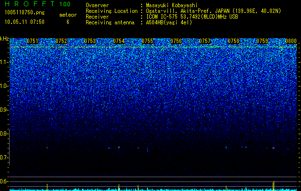Click the 0752 time marker
Viewport: 301px width, 191px height.
pos(61,41)
